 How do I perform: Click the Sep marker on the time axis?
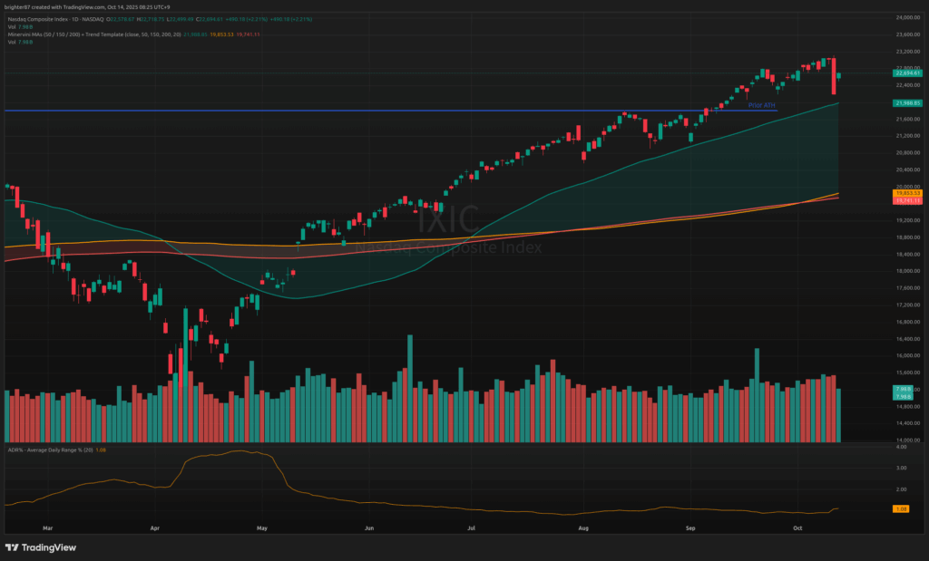click(691, 527)
